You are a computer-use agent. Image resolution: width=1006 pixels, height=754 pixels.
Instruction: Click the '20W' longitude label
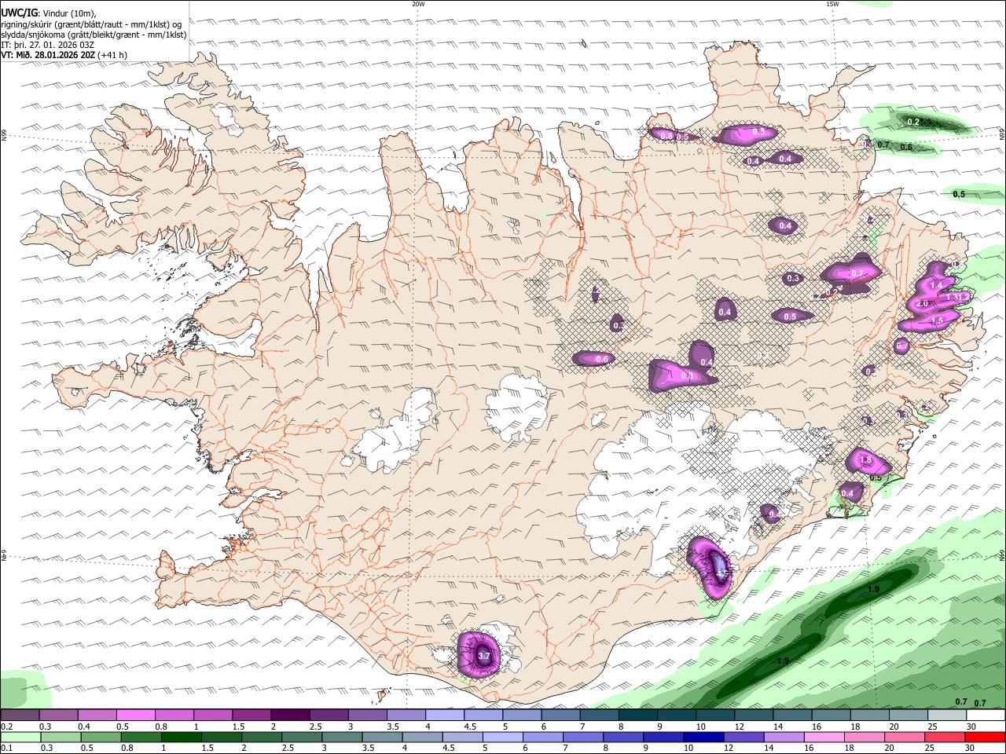click(418, 3)
